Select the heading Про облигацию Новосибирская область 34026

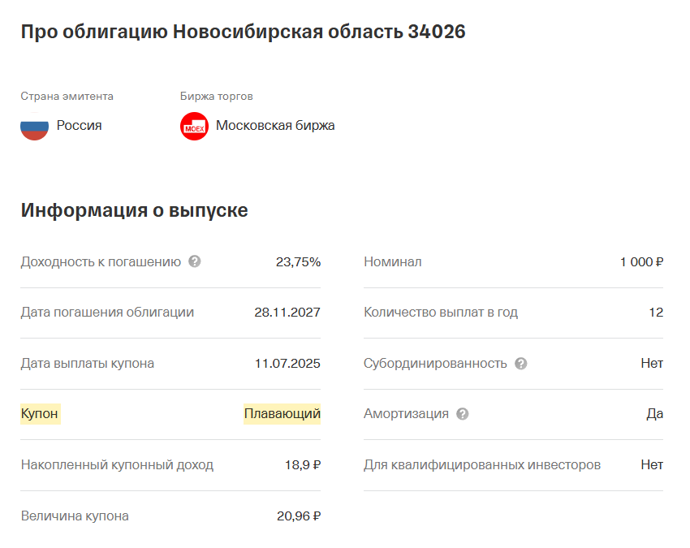click(243, 32)
